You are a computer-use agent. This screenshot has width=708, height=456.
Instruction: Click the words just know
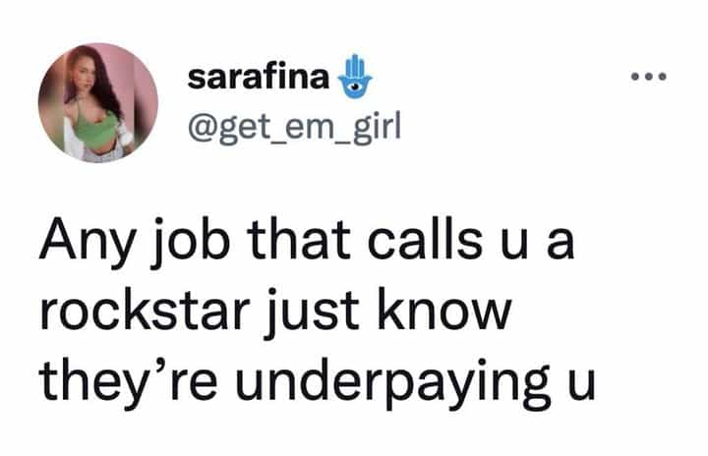point(387,314)
